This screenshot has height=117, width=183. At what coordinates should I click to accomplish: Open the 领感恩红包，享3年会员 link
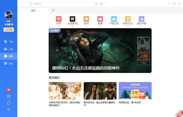[x=130, y=103]
